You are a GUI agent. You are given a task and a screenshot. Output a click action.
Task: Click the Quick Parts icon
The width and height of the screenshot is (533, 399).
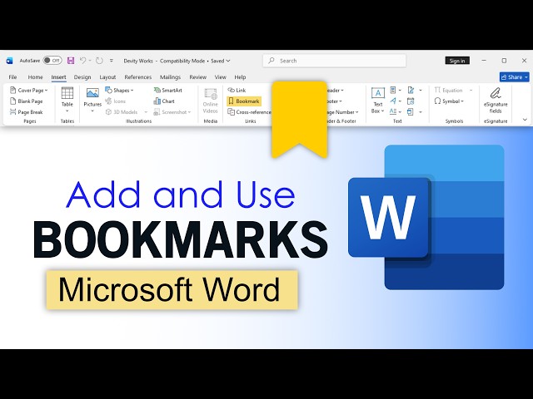[393, 91]
